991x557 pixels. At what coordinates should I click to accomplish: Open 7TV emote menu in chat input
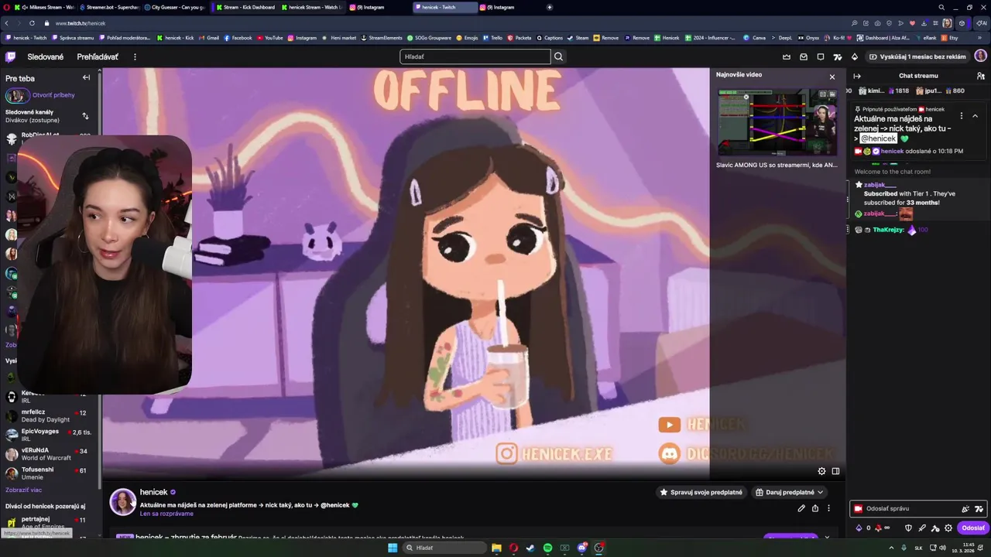coord(979,509)
